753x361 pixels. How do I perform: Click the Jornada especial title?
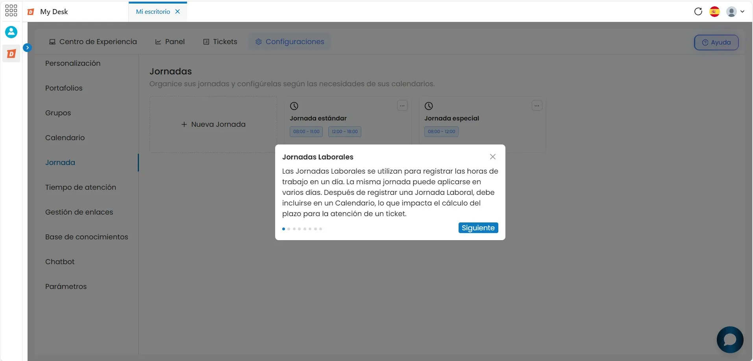pos(451,118)
